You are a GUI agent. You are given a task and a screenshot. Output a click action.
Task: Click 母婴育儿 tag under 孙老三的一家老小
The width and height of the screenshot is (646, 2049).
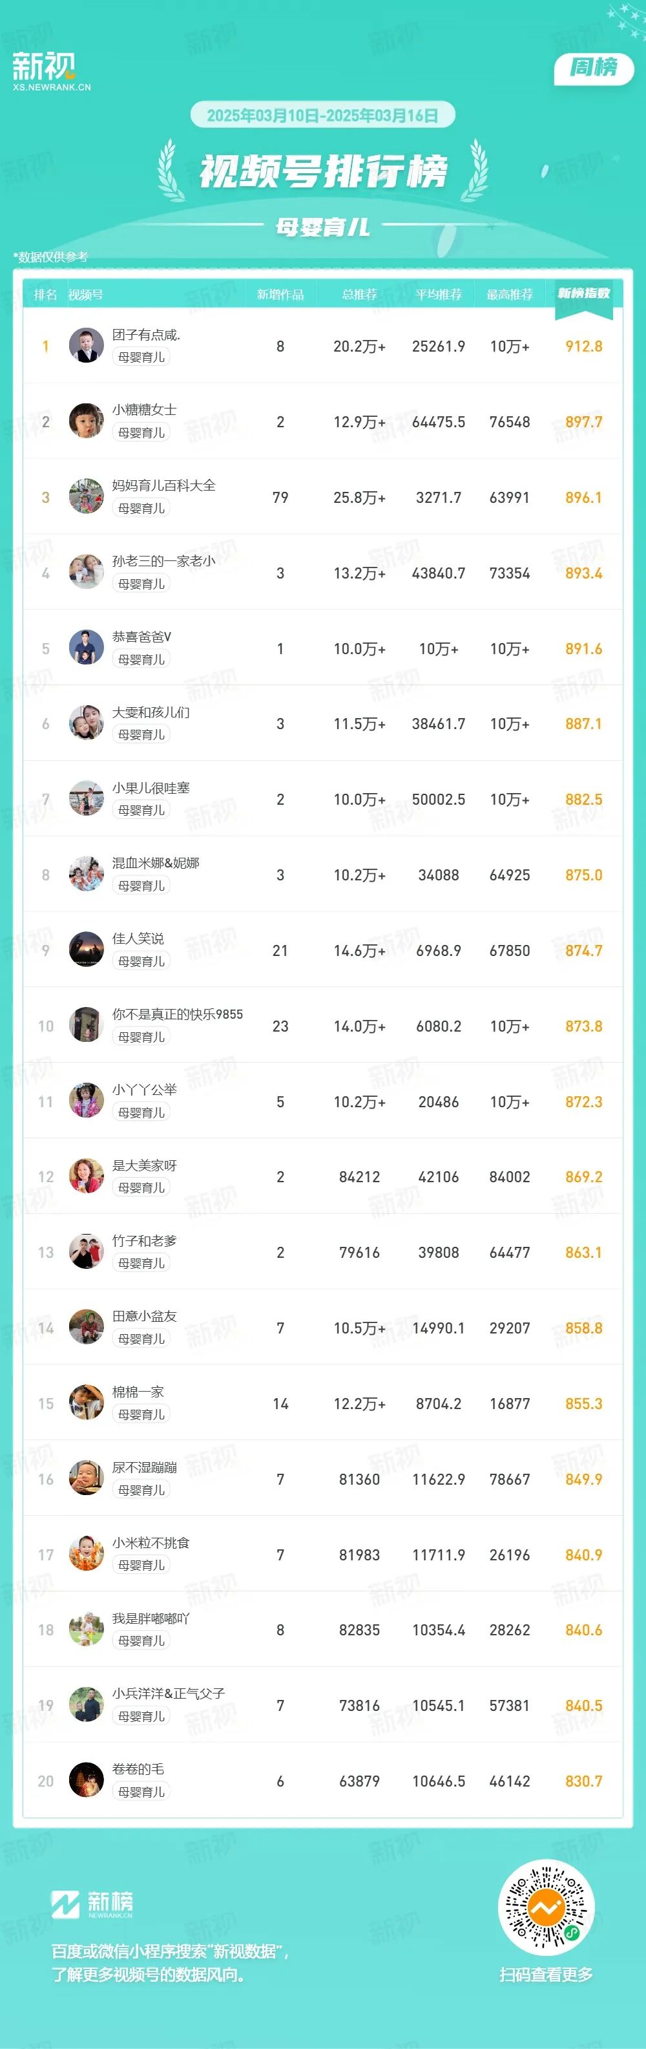click(x=141, y=584)
